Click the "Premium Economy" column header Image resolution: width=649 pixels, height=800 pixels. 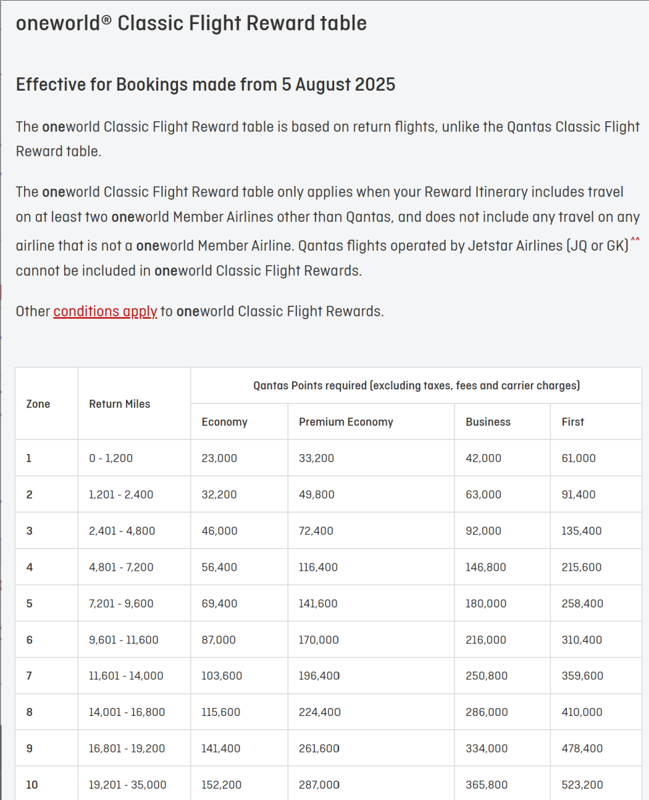click(x=346, y=421)
